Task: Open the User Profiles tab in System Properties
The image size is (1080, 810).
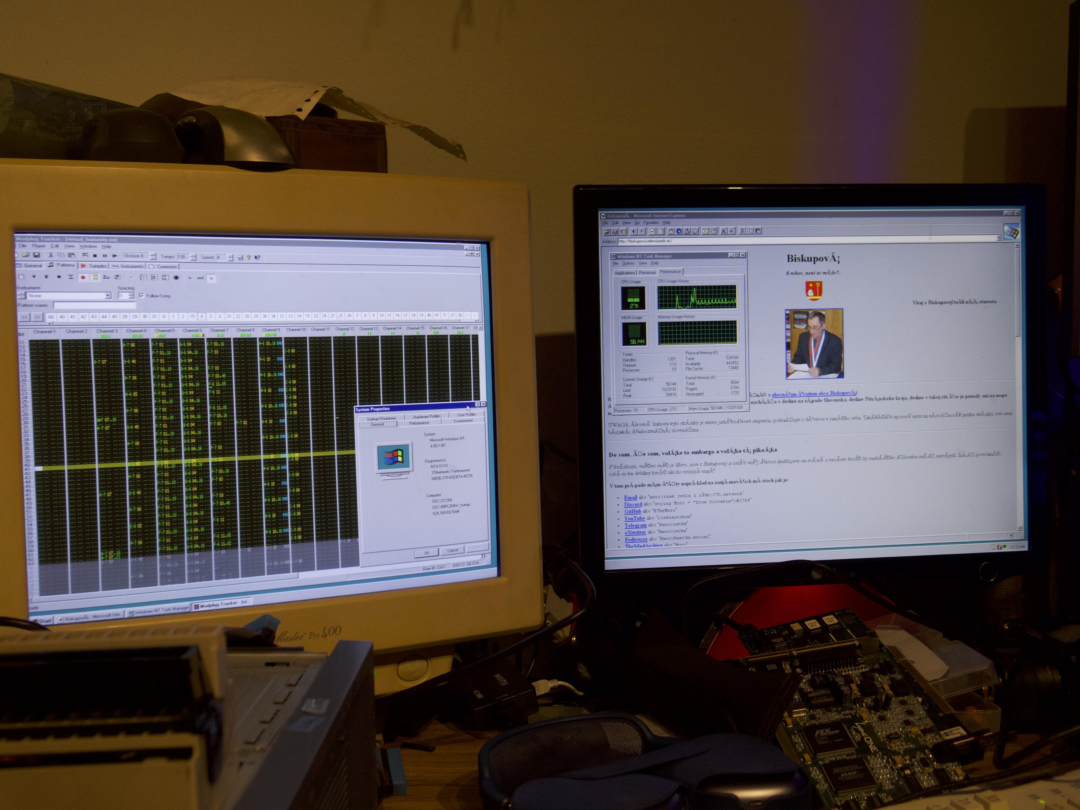Action: point(467,414)
